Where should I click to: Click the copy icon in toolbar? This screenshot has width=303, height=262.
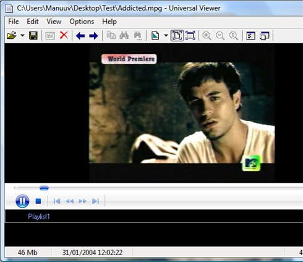coord(111,35)
